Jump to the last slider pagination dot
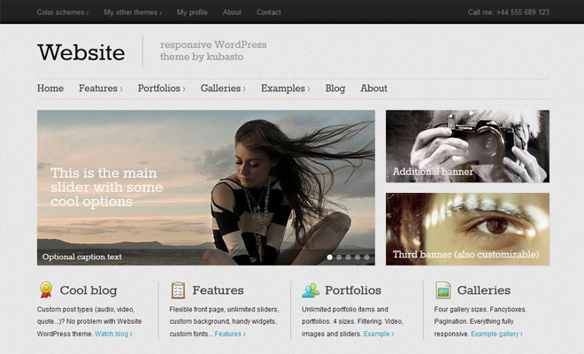 (x=367, y=257)
